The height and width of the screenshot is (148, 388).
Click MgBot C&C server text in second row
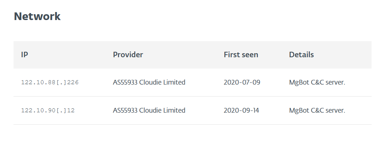point(317,110)
